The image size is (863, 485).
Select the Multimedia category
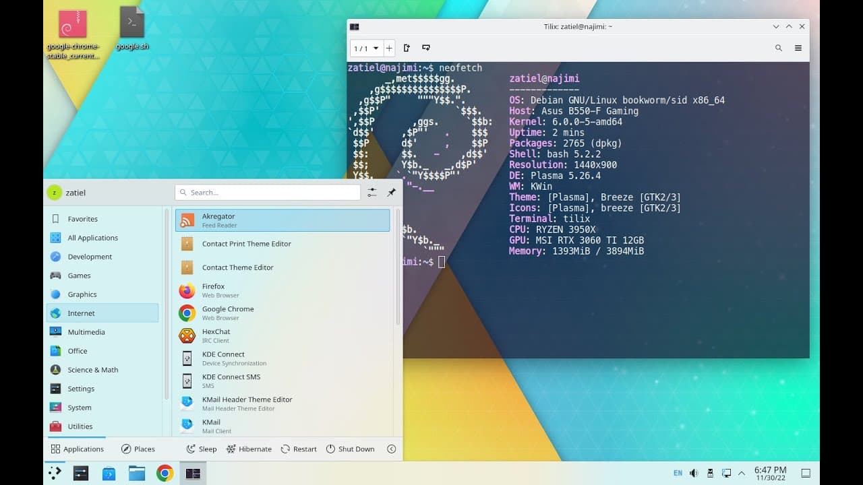pos(86,332)
